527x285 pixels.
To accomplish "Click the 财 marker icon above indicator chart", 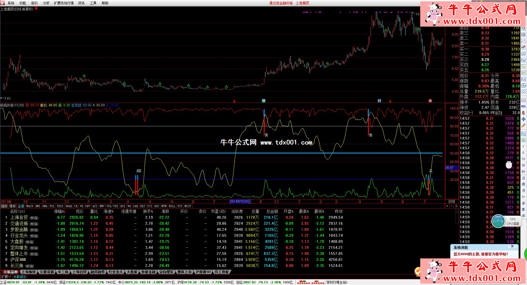I will tap(379, 101).
